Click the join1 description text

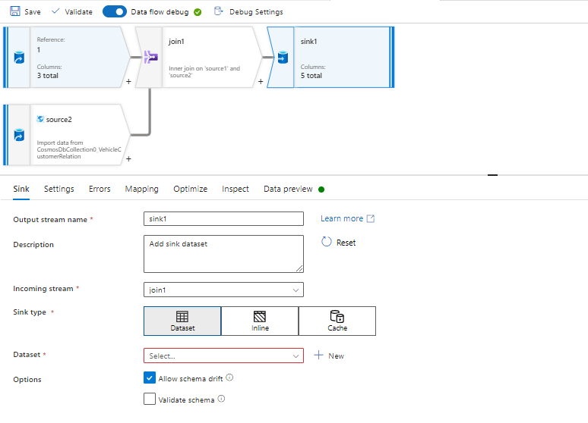pyautogui.click(x=204, y=72)
